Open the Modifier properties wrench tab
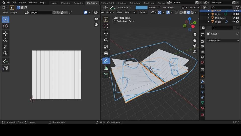The image size is (241, 136). [202, 82]
